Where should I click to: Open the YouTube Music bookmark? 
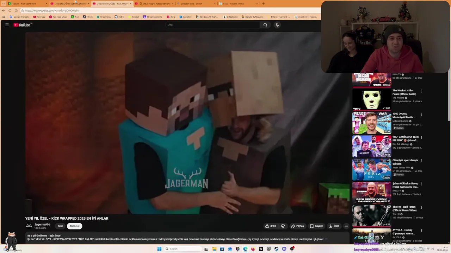[58, 17]
